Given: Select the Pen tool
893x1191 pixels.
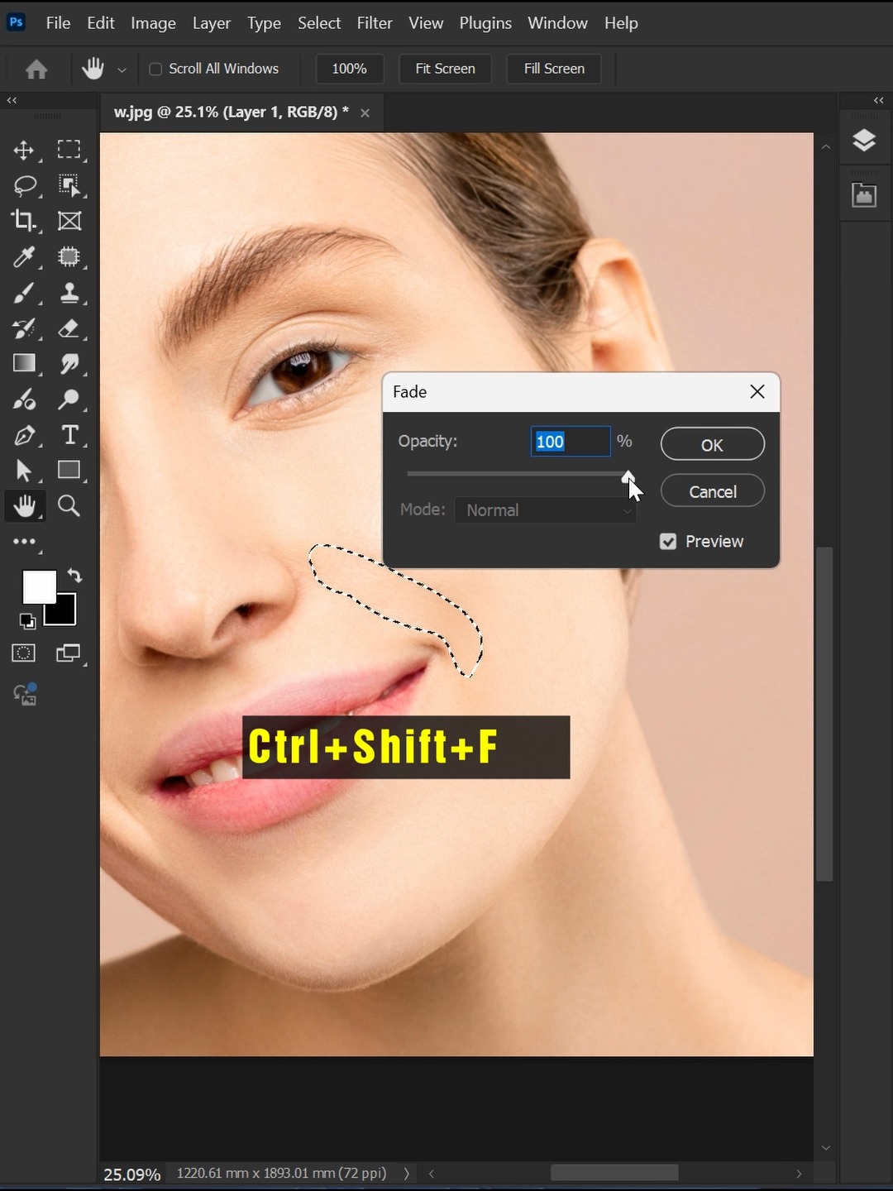Looking at the screenshot, I should pyautogui.click(x=24, y=435).
